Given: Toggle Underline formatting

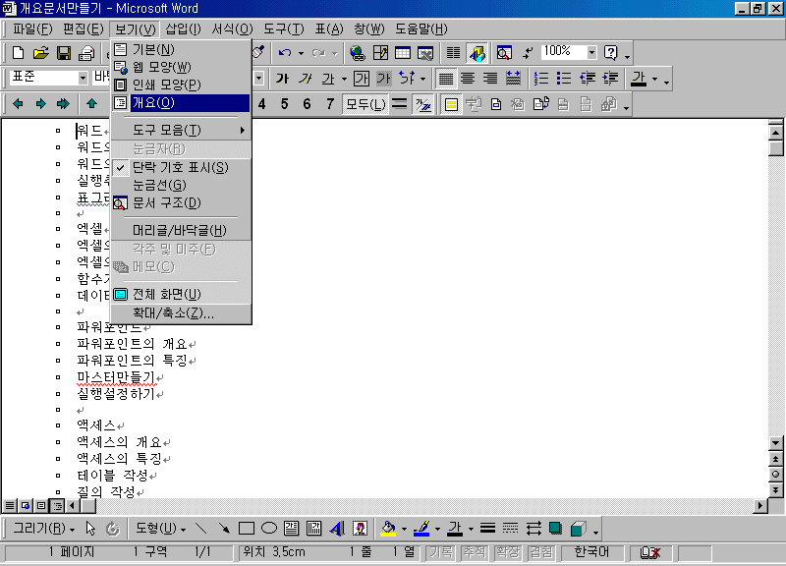Looking at the screenshot, I should coord(328,79).
